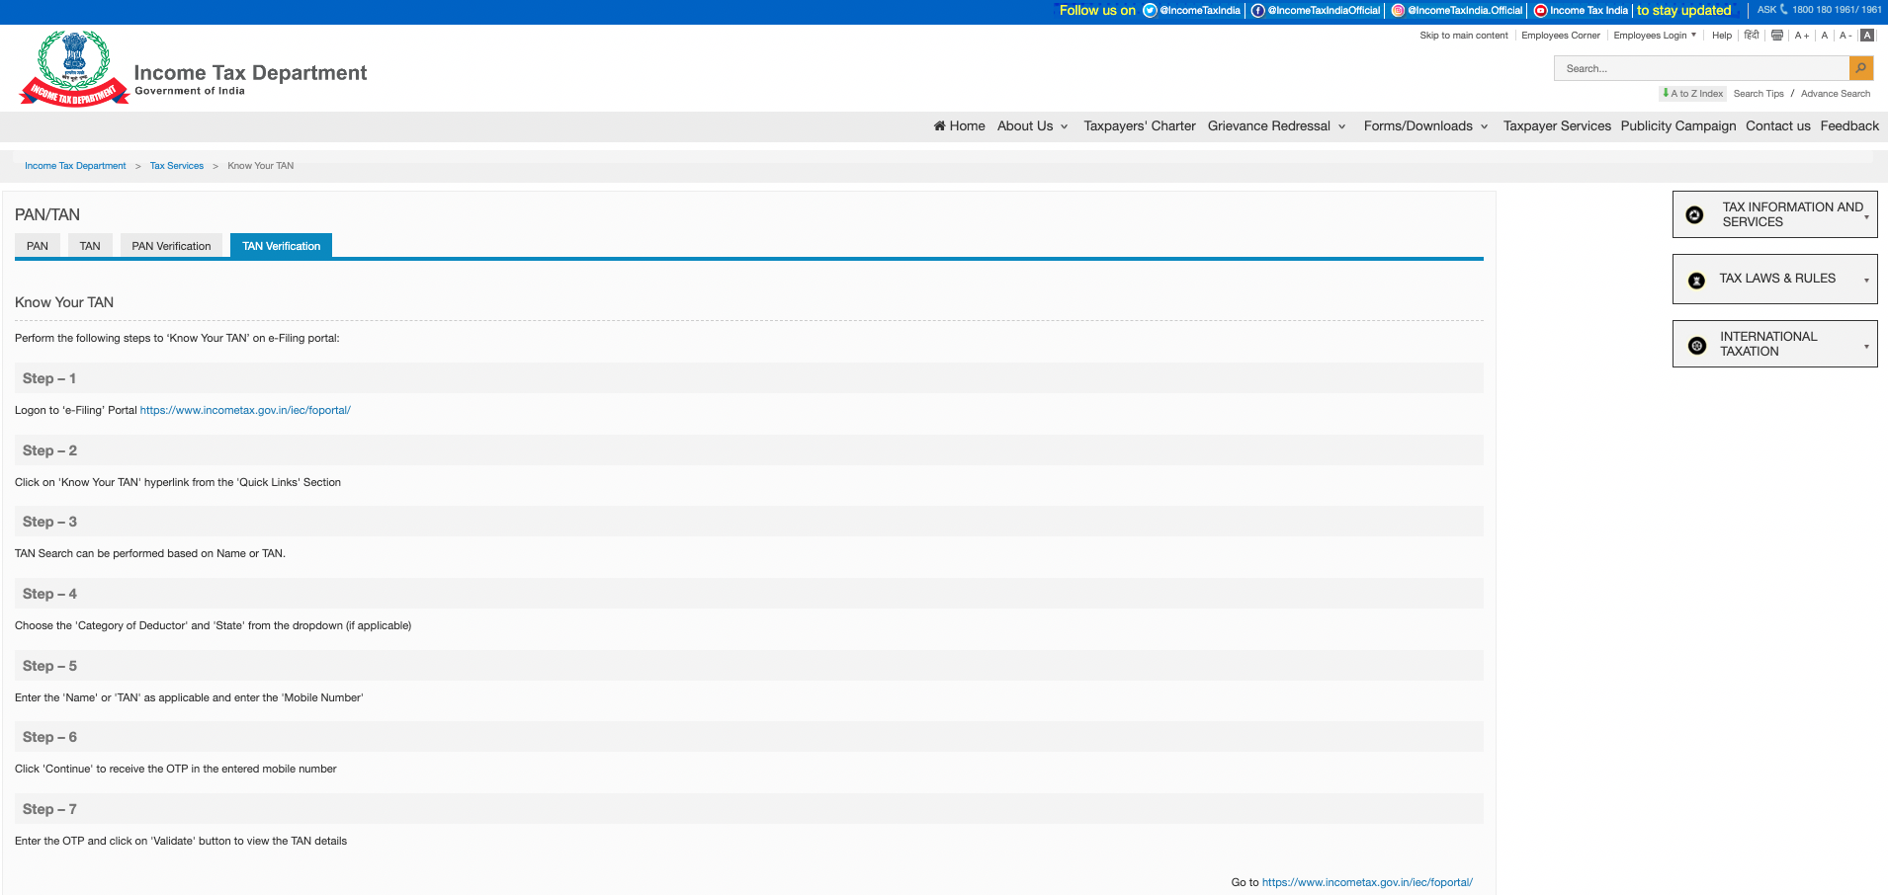Click the Income Tax Department emblem logo

(x=74, y=68)
